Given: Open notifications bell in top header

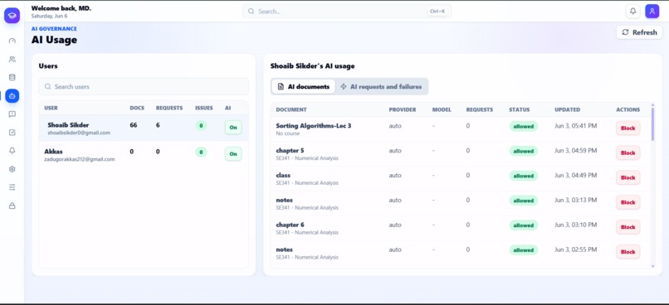Looking at the screenshot, I should [x=633, y=11].
